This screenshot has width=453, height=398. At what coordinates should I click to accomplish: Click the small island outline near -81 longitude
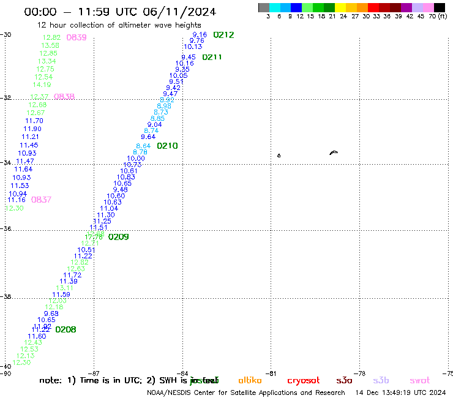pyautogui.click(x=279, y=156)
